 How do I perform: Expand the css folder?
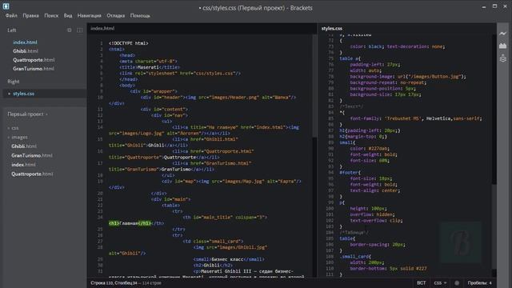tap(15, 128)
